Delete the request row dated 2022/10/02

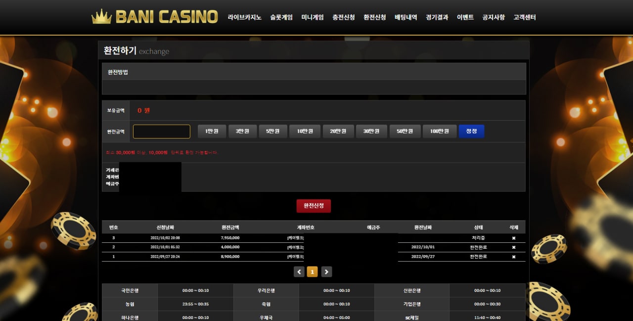(513, 238)
